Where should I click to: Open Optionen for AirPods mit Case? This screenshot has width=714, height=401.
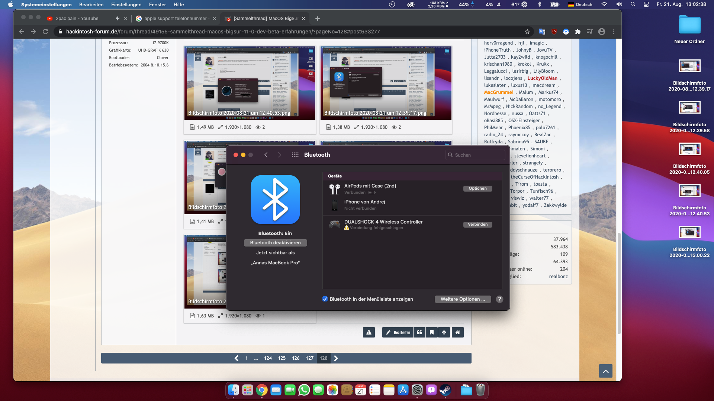pyautogui.click(x=477, y=188)
